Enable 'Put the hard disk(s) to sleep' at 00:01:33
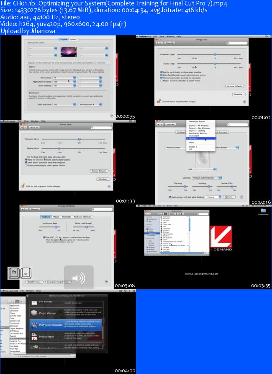This screenshot has width=272, height=374. coord(26,157)
